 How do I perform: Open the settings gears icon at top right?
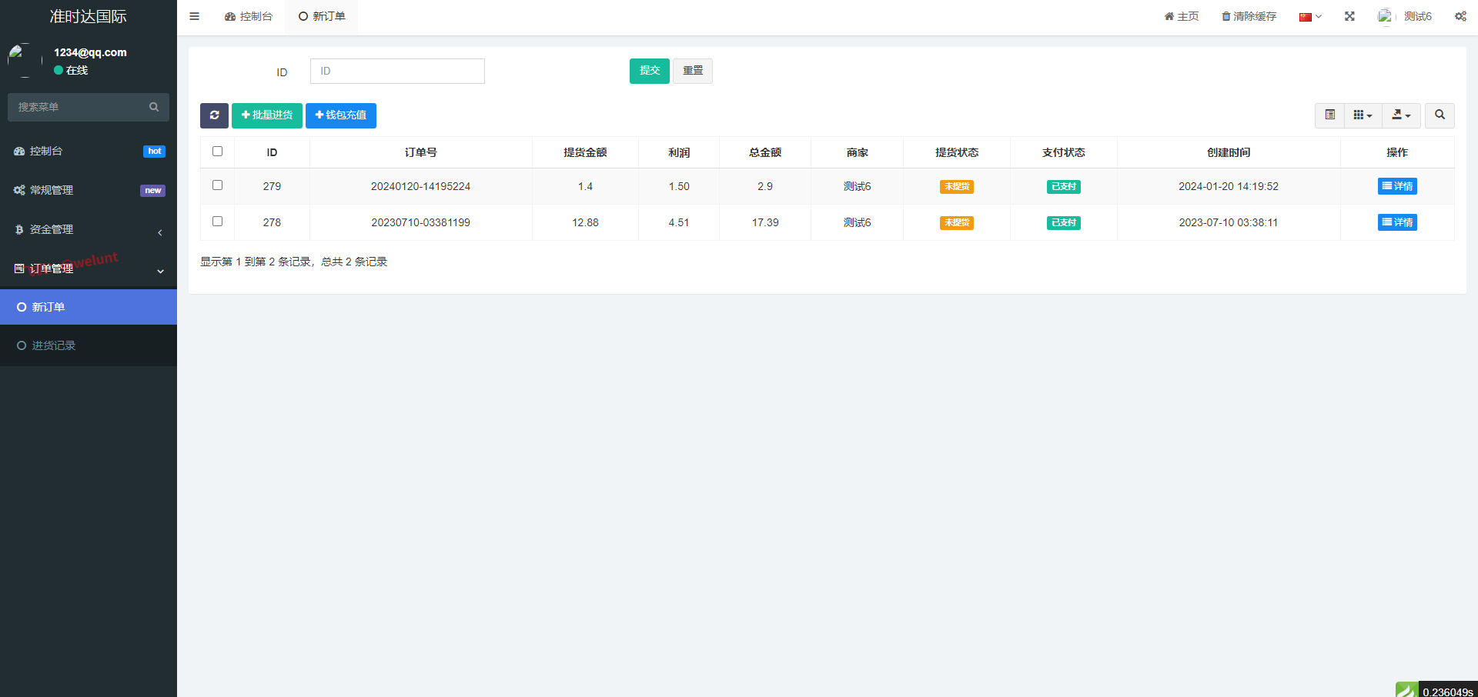tap(1460, 16)
